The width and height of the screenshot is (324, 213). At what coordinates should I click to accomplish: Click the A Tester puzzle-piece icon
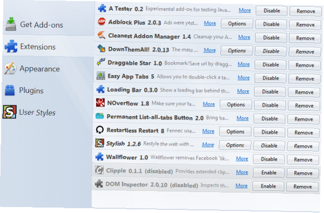[102, 8]
